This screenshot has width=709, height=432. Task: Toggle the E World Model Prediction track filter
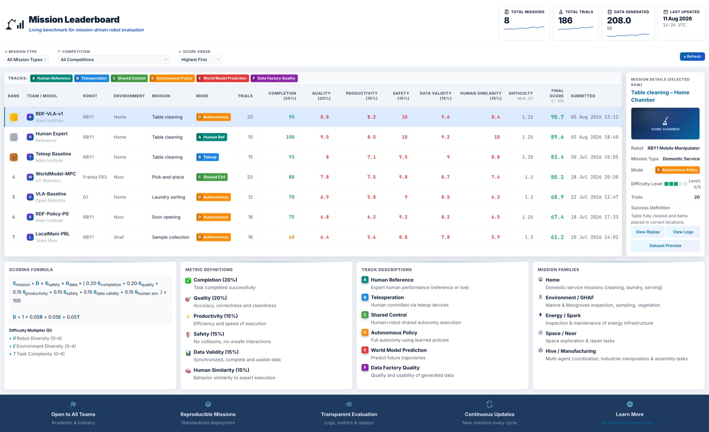(x=223, y=78)
